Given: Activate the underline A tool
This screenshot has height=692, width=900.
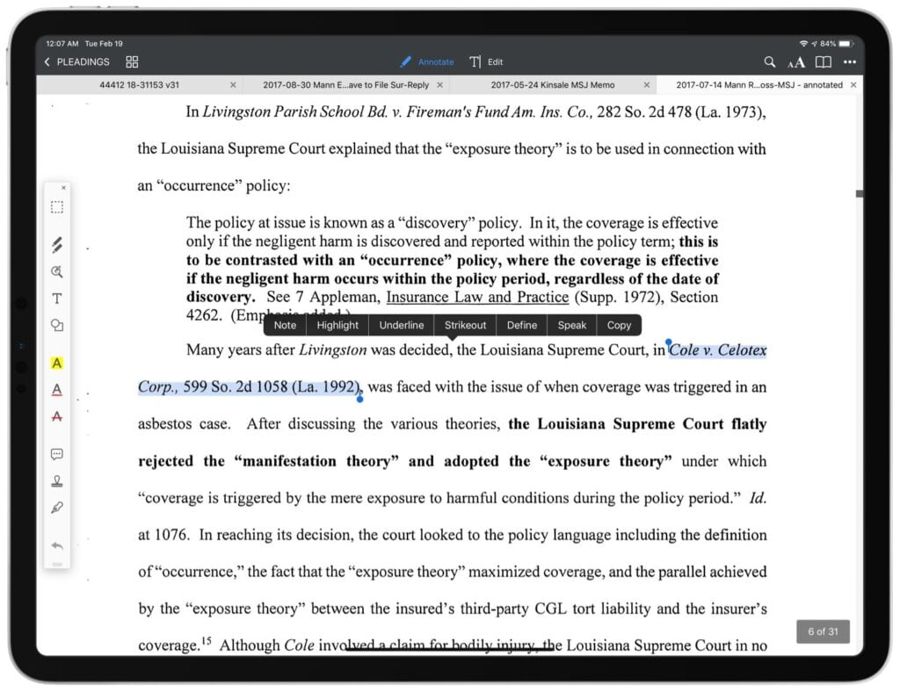Looking at the screenshot, I should [x=57, y=390].
